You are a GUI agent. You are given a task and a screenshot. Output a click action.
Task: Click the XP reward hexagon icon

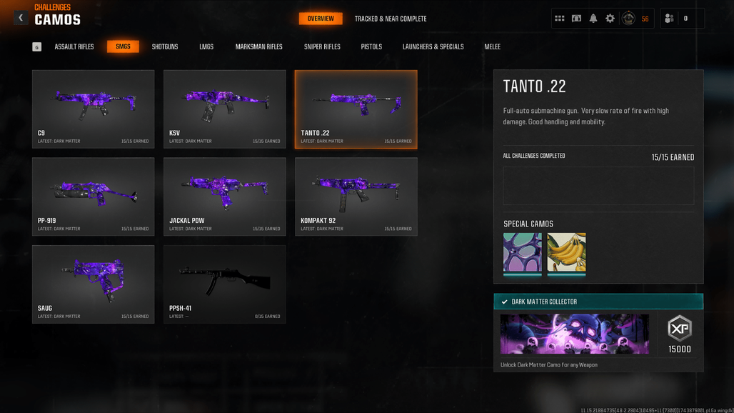[680, 328]
